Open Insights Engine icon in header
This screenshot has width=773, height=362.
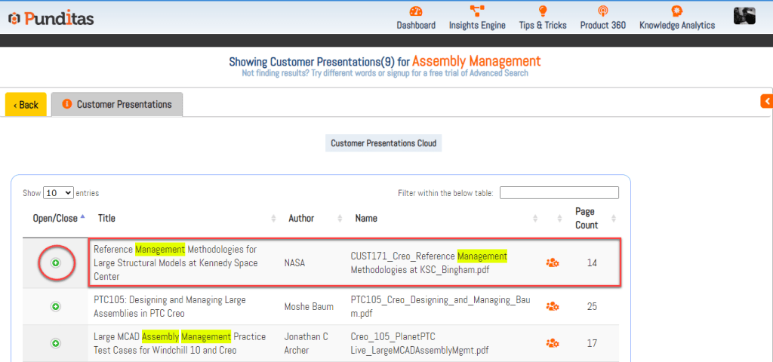pyautogui.click(x=477, y=11)
